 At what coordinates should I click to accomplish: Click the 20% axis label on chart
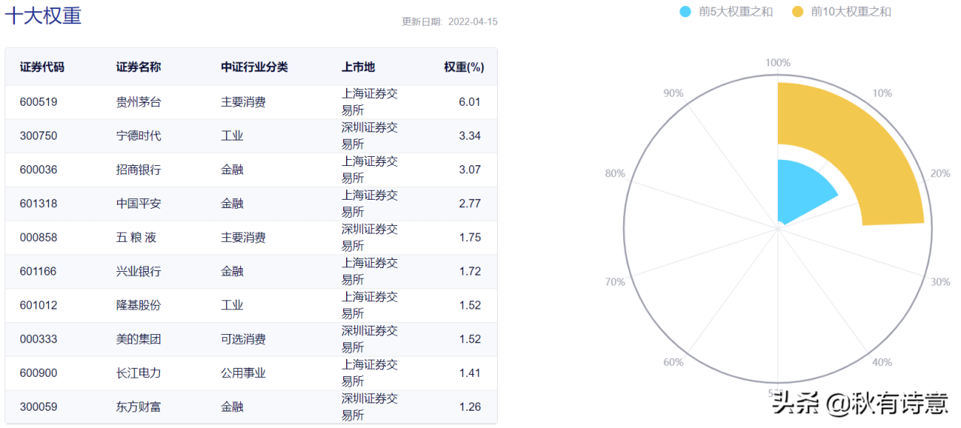pyautogui.click(x=940, y=173)
